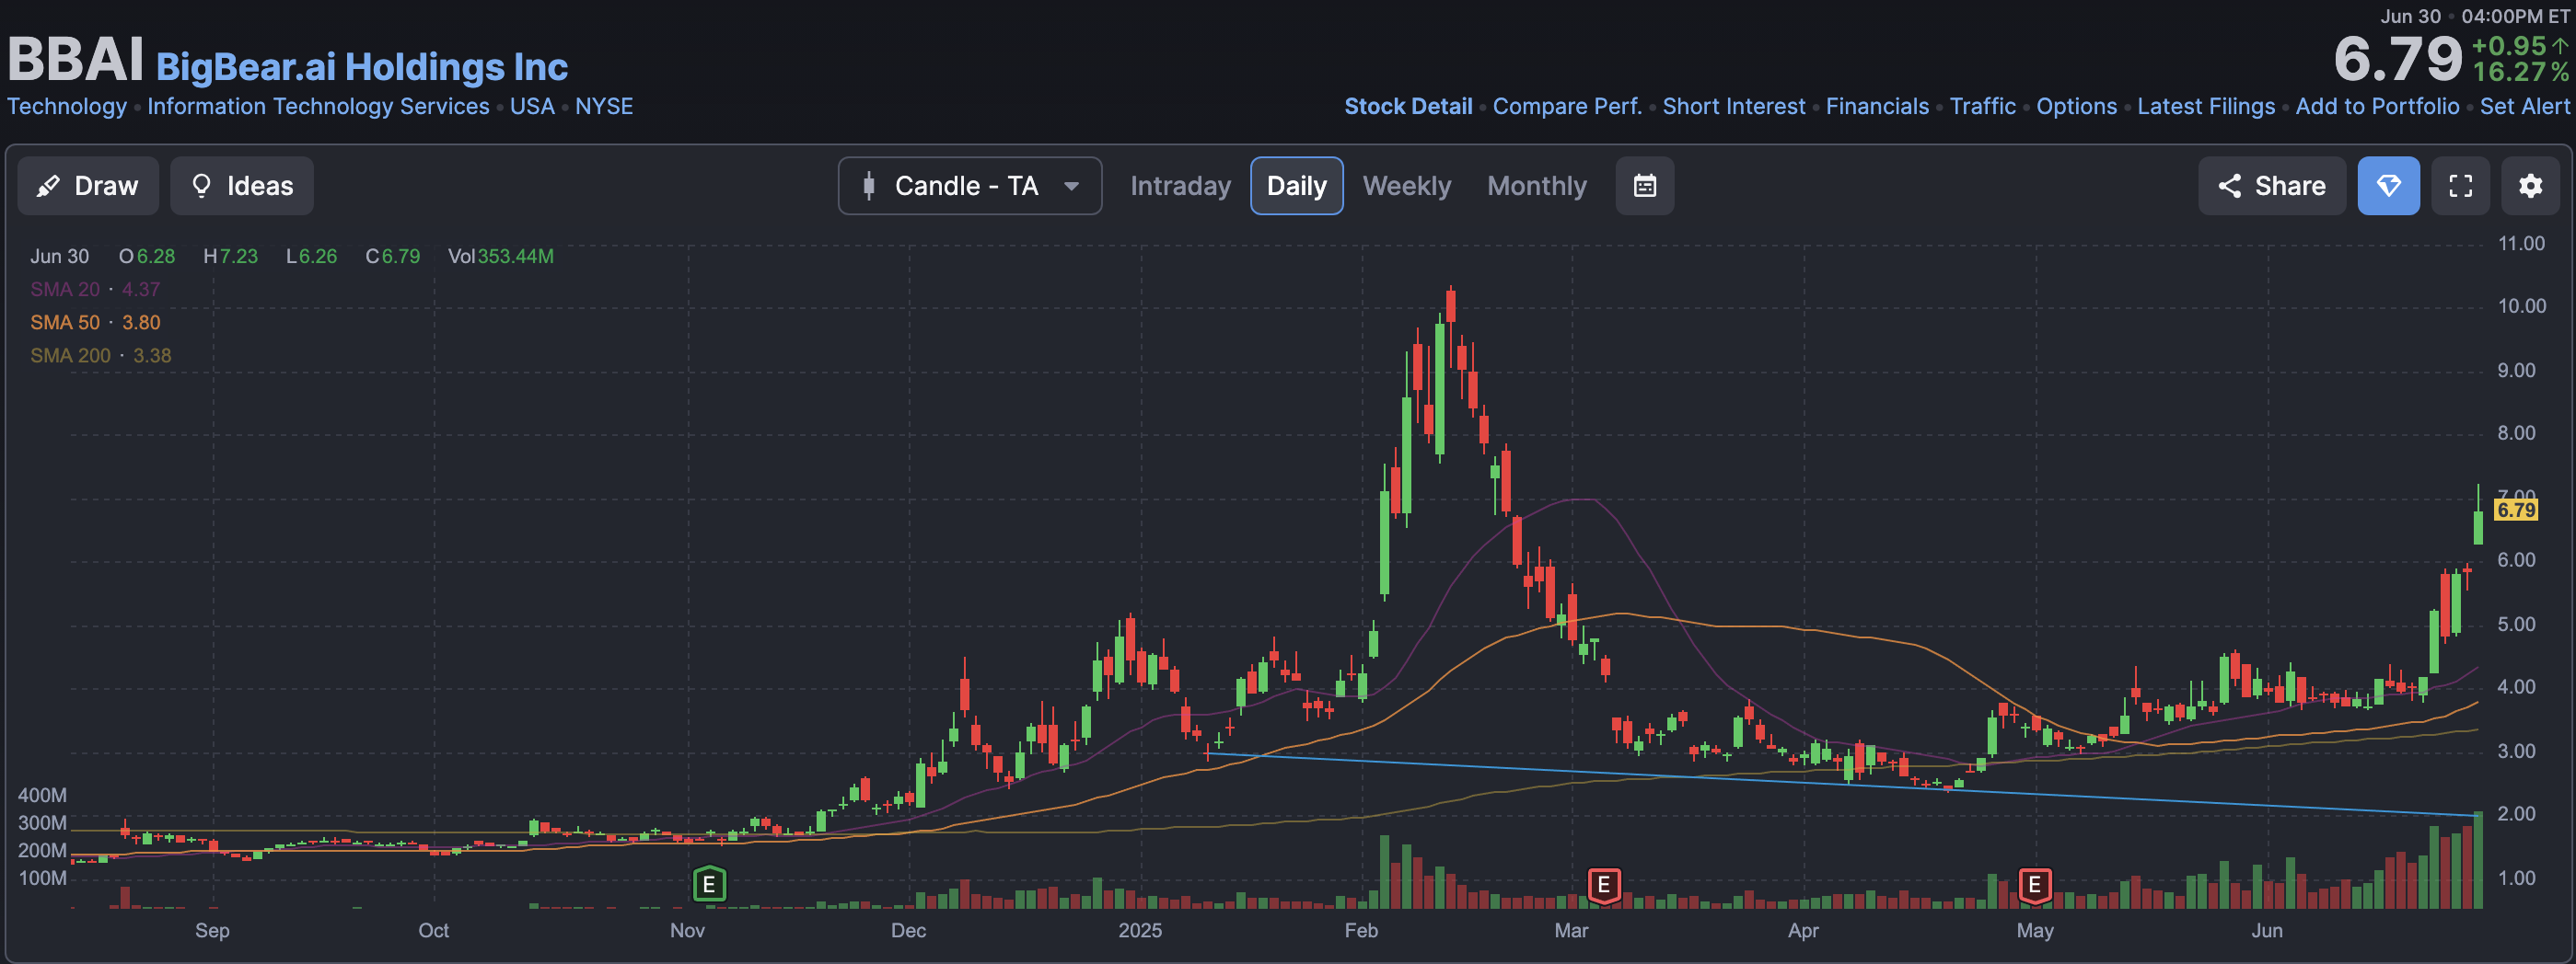2576x964 pixels.
Task: Click the yellow 6.79 price tag
Action: coord(2516,510)
